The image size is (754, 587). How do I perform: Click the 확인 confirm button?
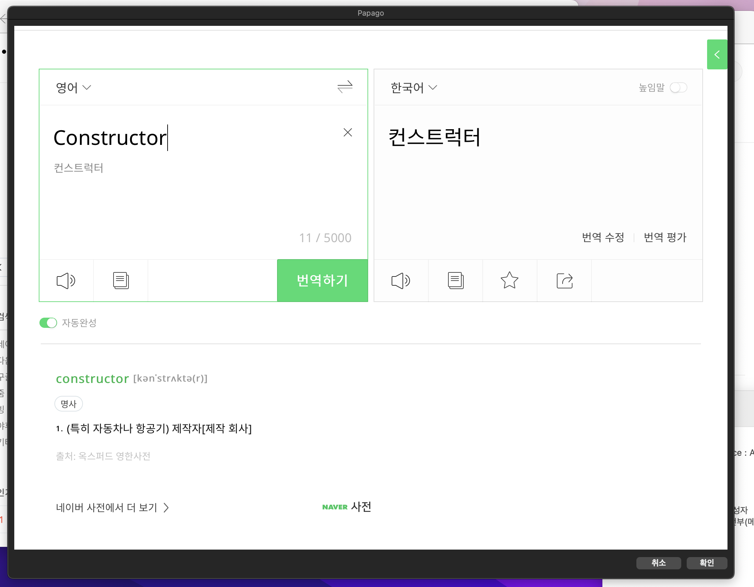706,563
